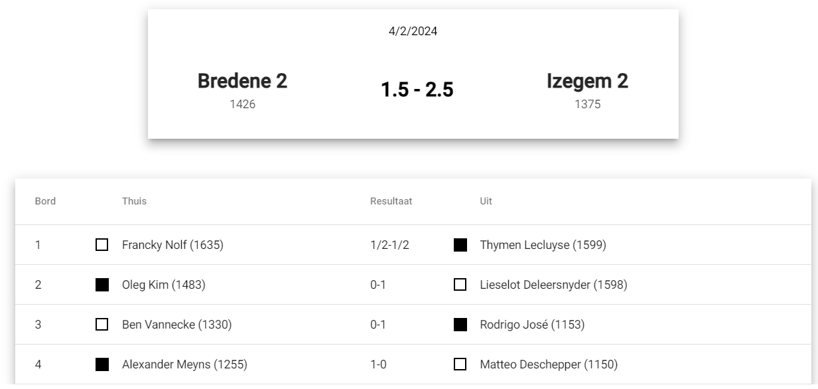Click the white piece icon beside Francky Nolf

102,245
